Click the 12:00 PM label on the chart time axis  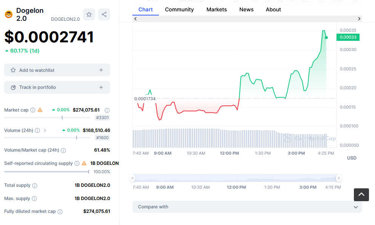[229, 154]
